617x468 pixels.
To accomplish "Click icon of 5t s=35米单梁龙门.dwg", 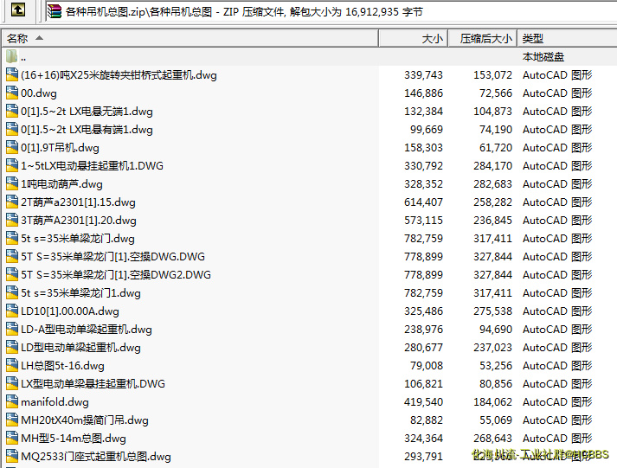I will click(12, 239).
